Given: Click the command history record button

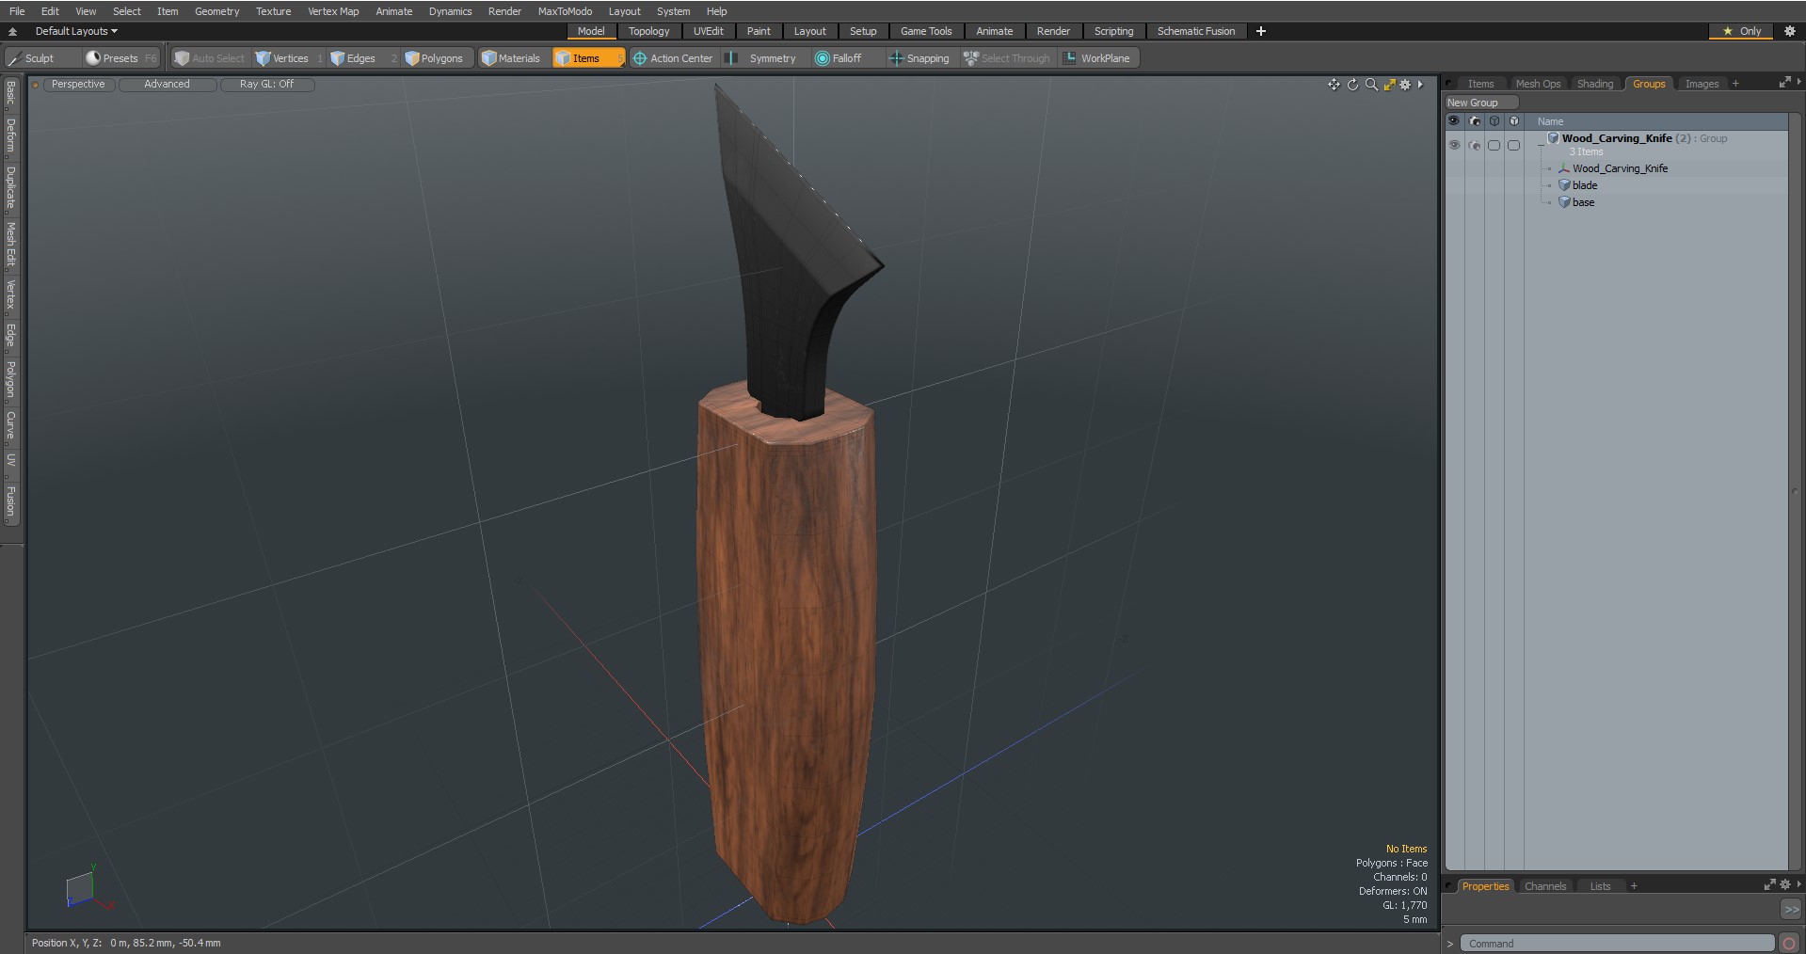Looking at the screenshot, I should coord(1789,944).
